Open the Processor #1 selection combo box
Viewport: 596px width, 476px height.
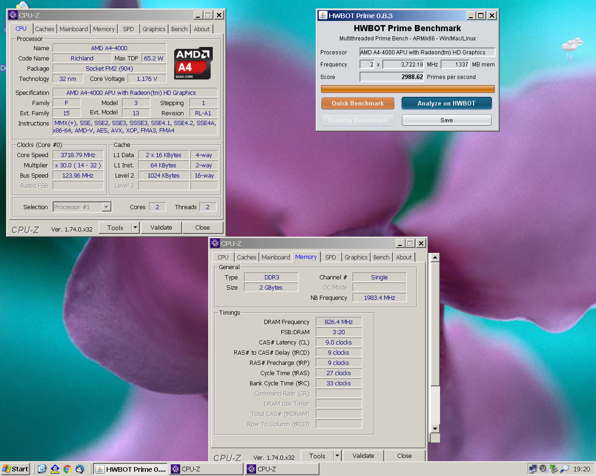pyautogui.click(x=82, y=207)
